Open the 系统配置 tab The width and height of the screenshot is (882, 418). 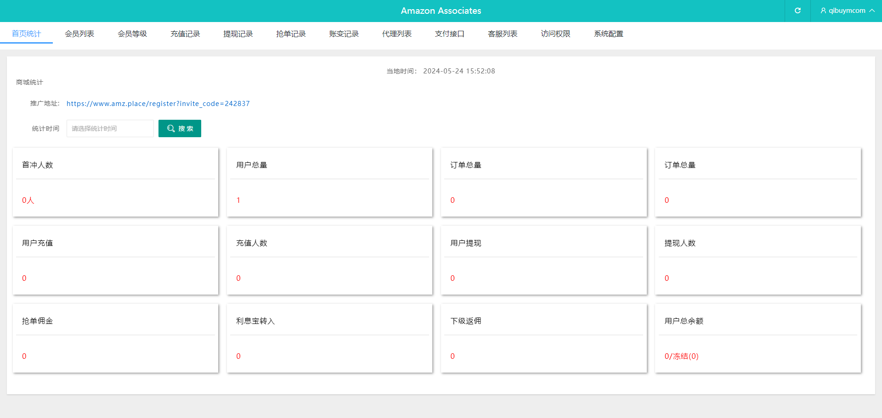609,33
